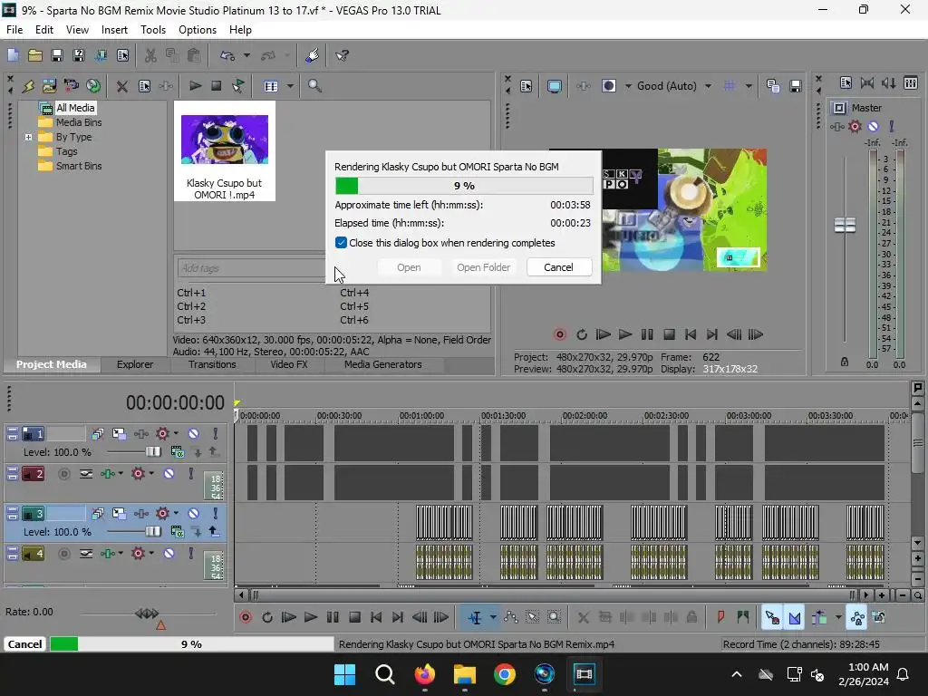This screenshot has width=928, height=696.
Task: Click the New project icon in main toolbar
Action: pyautogui.click(x=13, y=55)
